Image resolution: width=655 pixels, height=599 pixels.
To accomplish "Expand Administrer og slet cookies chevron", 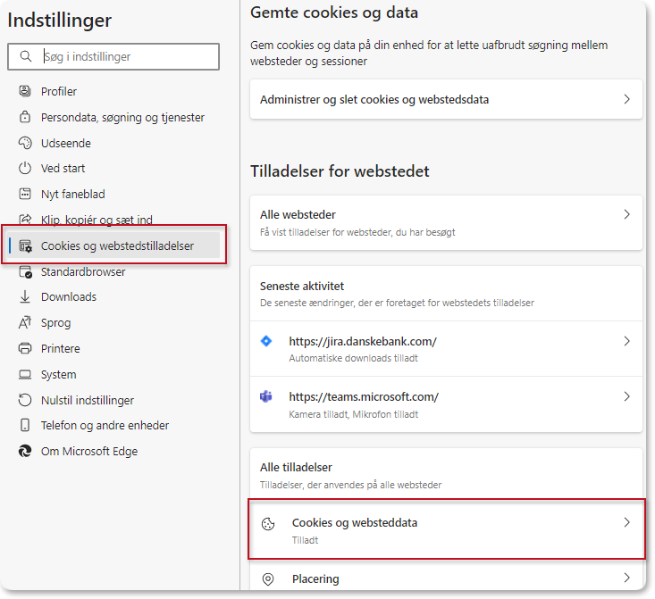I will pos(626,99).
